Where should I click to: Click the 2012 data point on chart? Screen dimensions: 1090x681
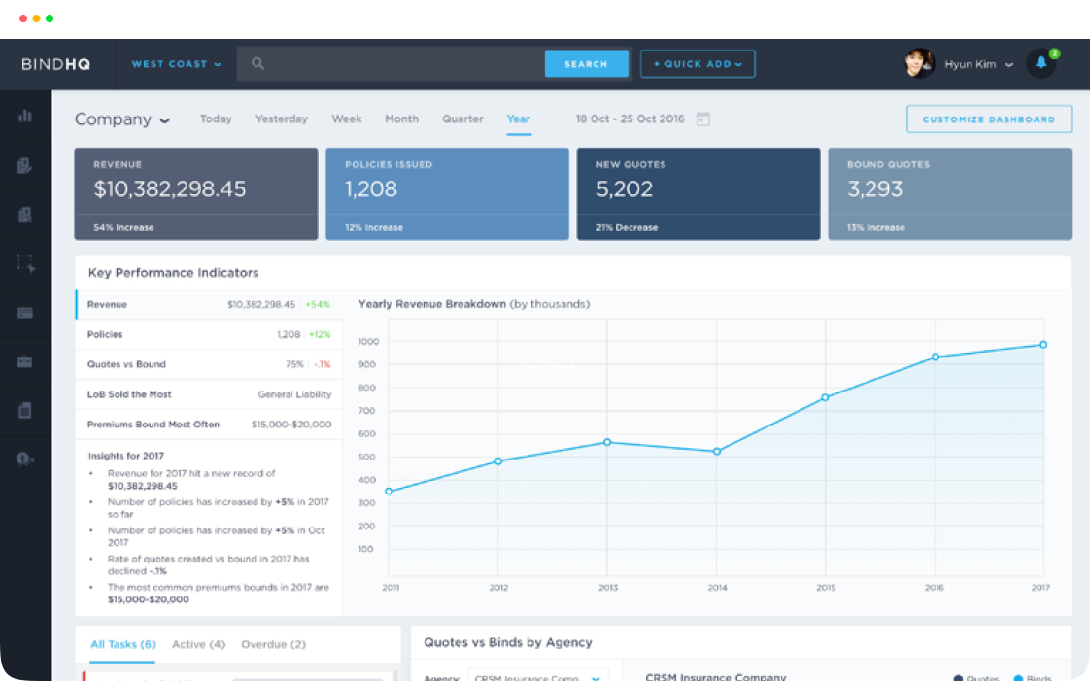pos(498,461)
